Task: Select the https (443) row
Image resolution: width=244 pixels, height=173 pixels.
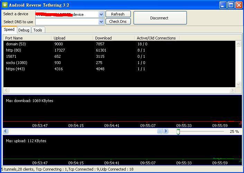Action: [x=119, y=69]
